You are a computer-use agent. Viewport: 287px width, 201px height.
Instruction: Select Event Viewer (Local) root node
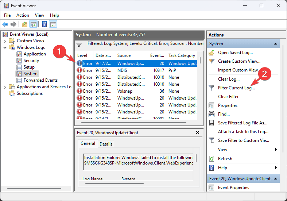pos(29,34)
